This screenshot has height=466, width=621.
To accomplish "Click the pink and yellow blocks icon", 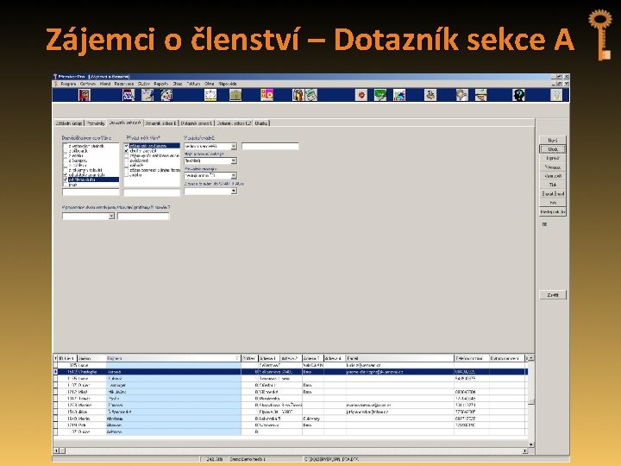I will pyautogui.click(x=267, y=95).
